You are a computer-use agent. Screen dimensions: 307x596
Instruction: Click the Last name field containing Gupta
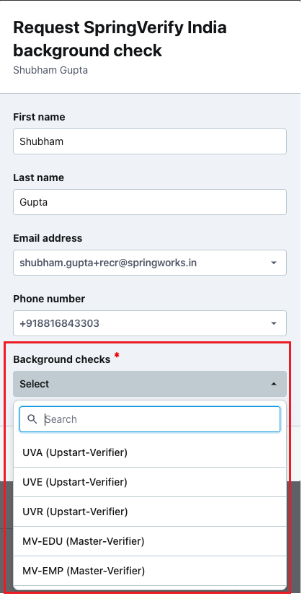tap(150, 202)
